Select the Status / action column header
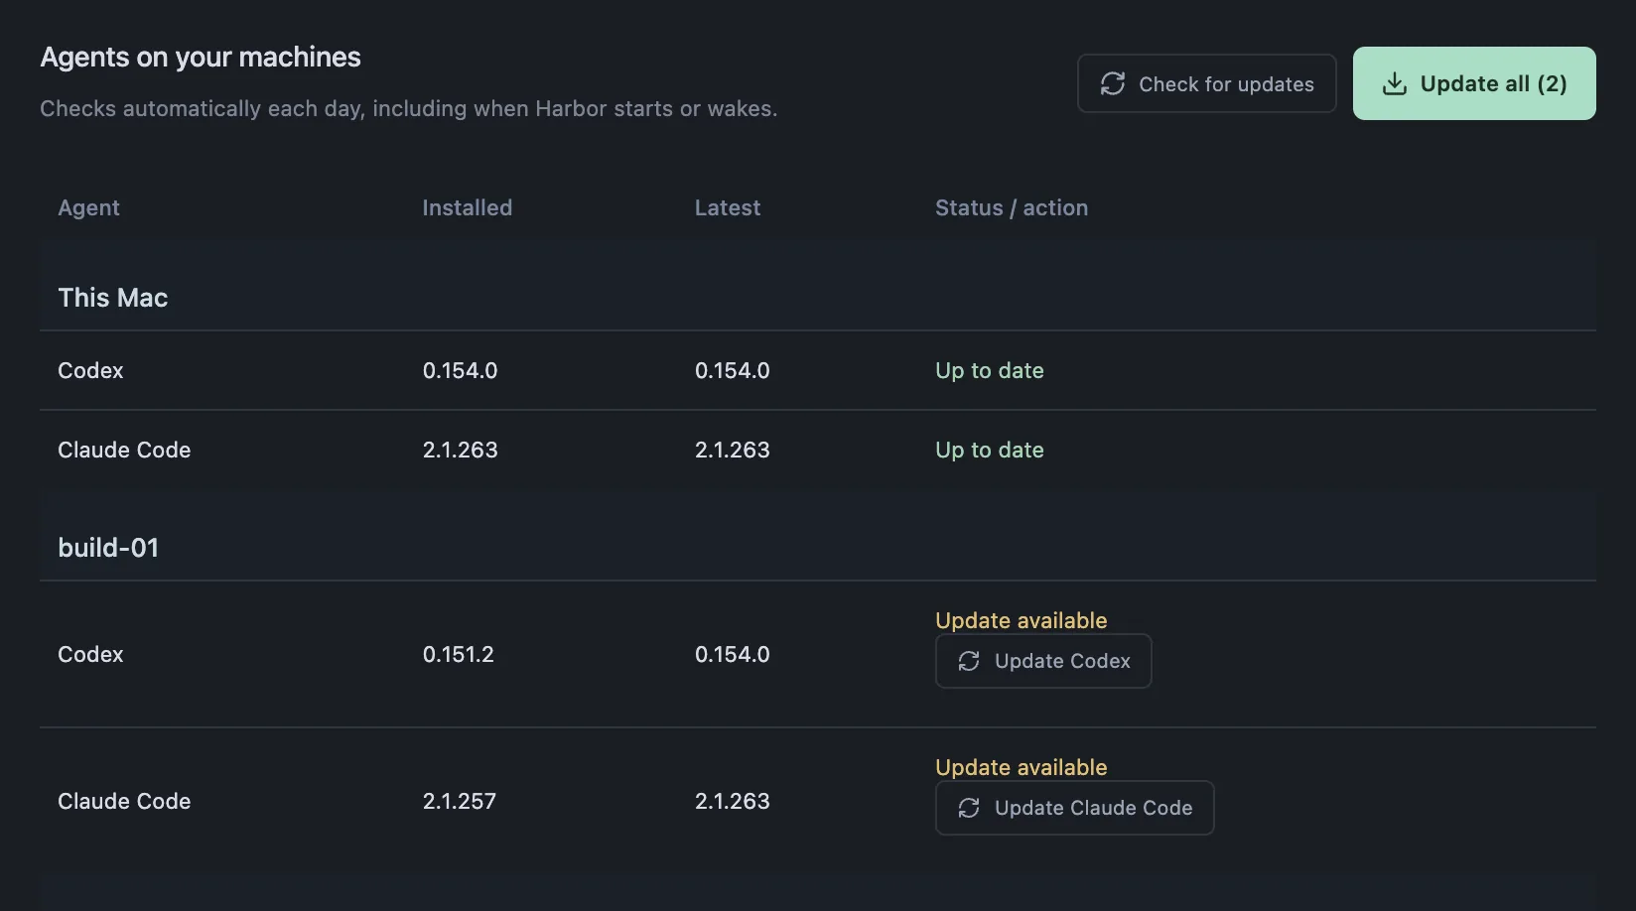Image resolution: width=1636 pixels, height=911 pixels. (x=1012, y=207)
